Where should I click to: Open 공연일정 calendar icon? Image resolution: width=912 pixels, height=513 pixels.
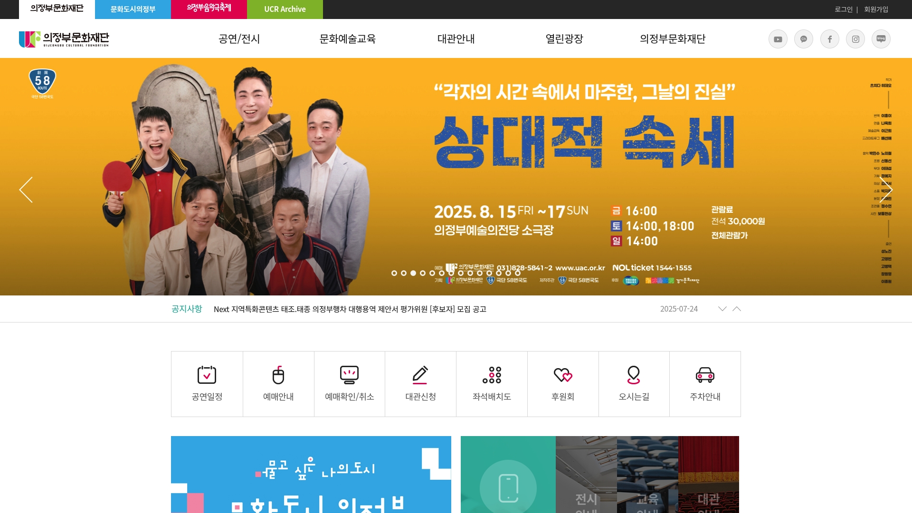pyautogui.click(x=207, y=375)
